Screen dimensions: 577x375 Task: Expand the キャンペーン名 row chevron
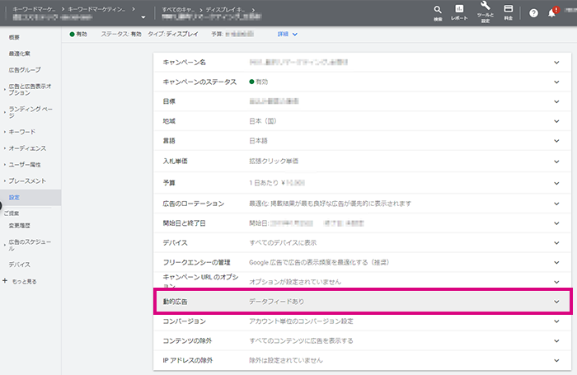point(556,63)
